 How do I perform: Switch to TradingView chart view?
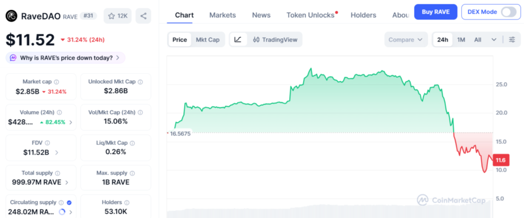[x=274, y=39]
